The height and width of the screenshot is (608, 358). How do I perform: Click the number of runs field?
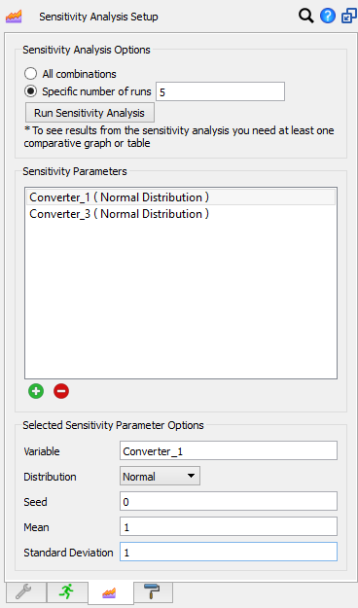220,91
